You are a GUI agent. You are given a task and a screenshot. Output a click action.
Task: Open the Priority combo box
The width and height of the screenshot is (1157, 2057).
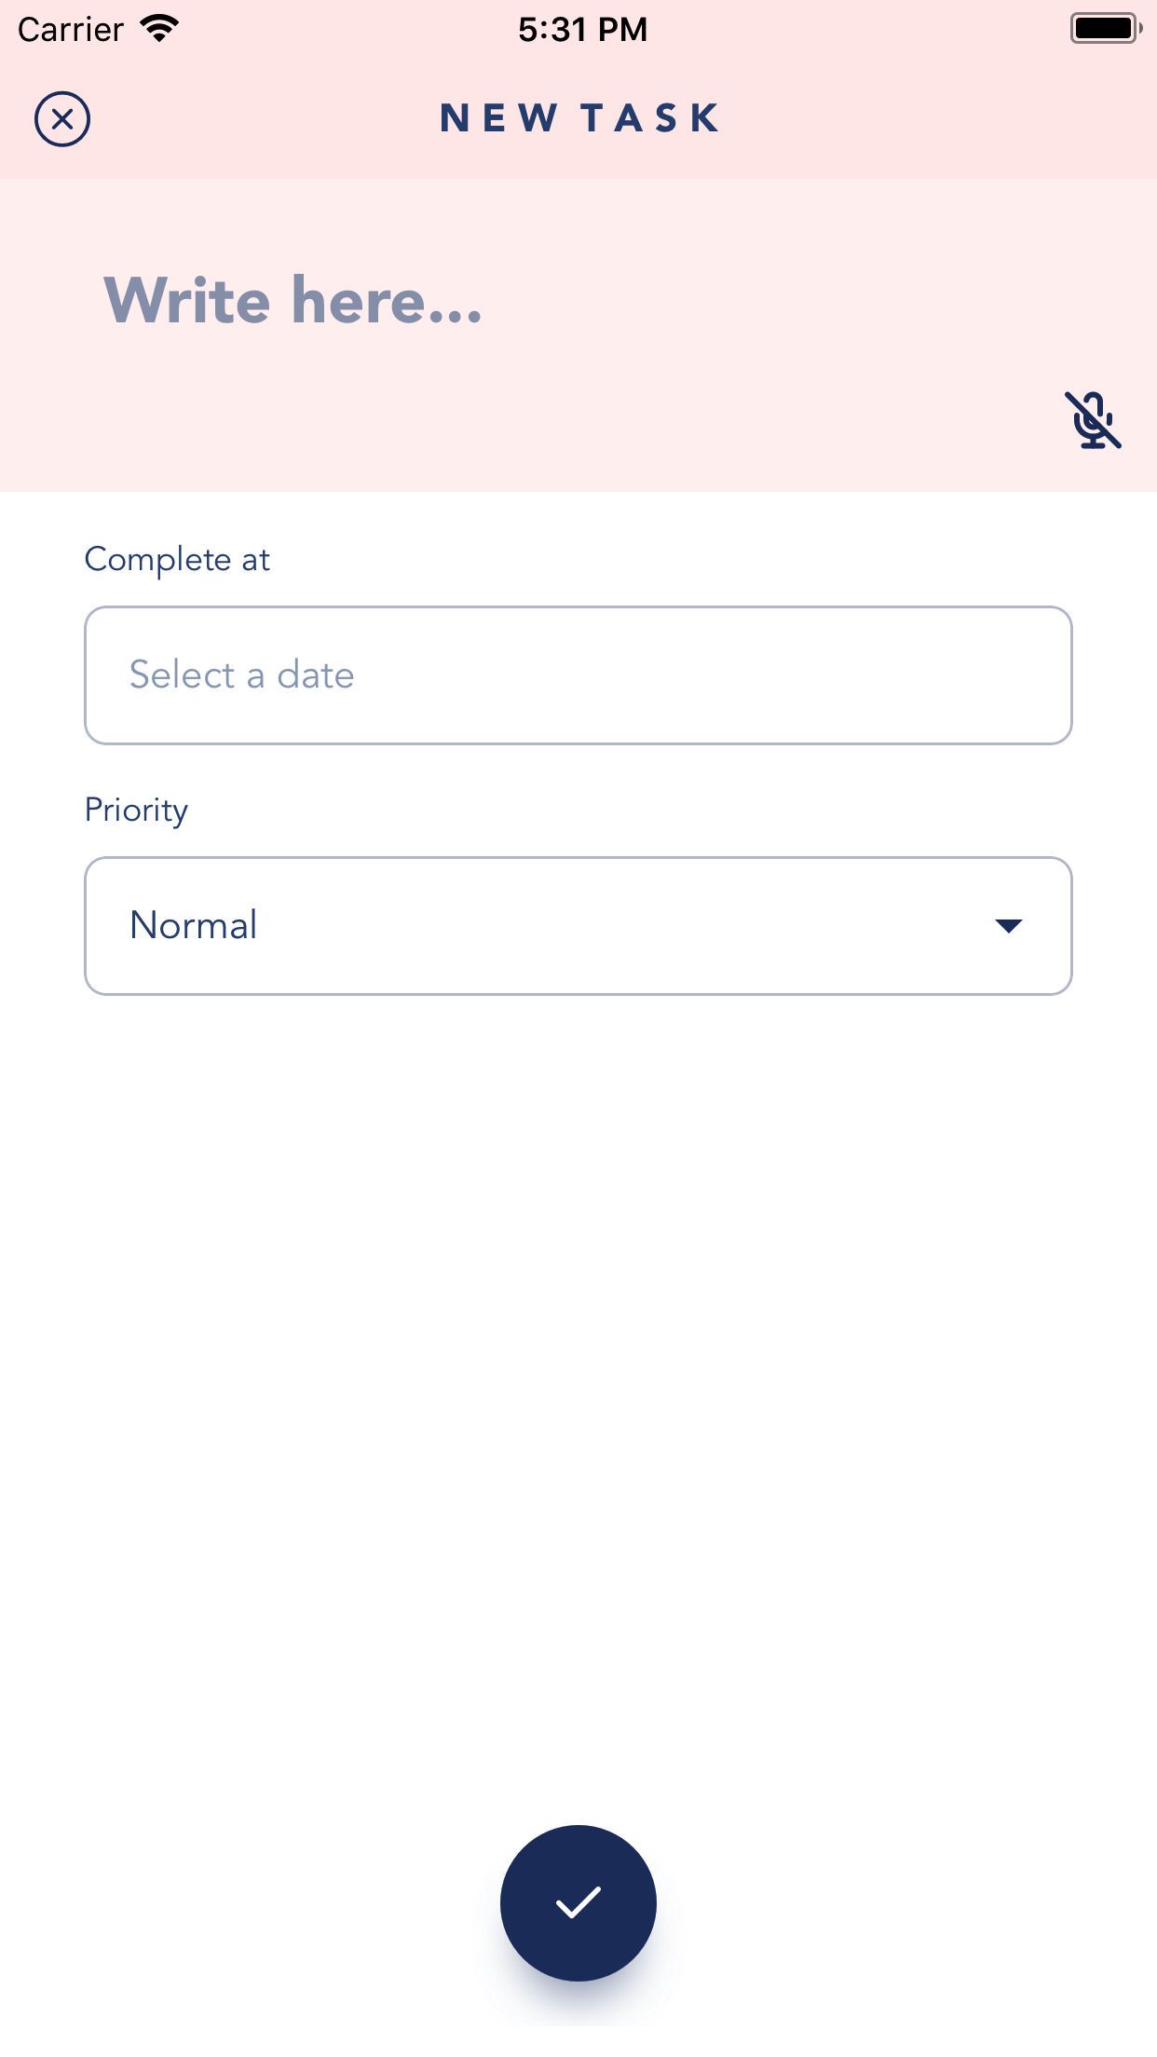tap(578, 926)
